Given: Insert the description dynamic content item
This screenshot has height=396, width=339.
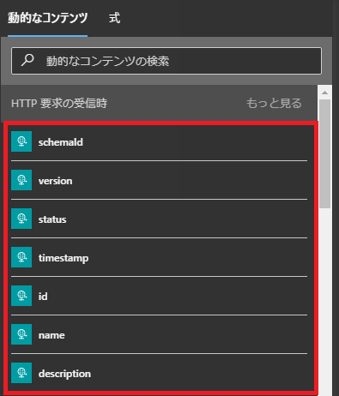Looking at the screenshot, I should 159,373.
